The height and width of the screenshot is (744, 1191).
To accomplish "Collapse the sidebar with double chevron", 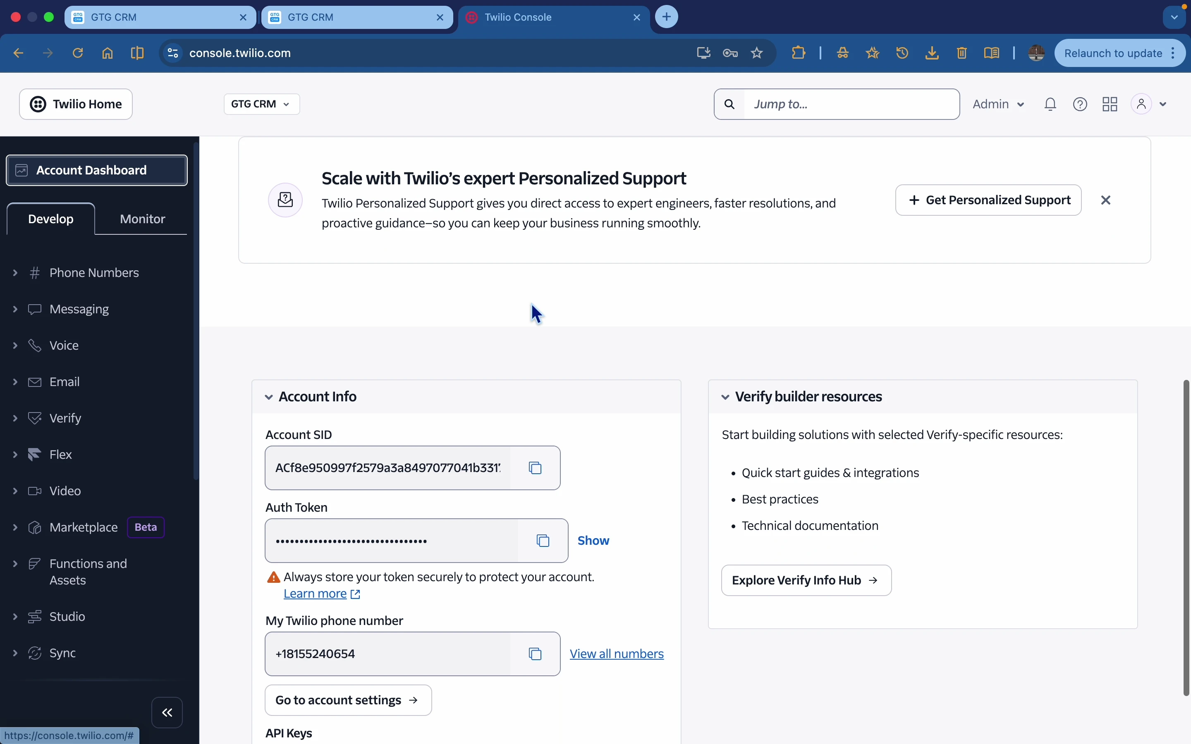I will [167, 713].
